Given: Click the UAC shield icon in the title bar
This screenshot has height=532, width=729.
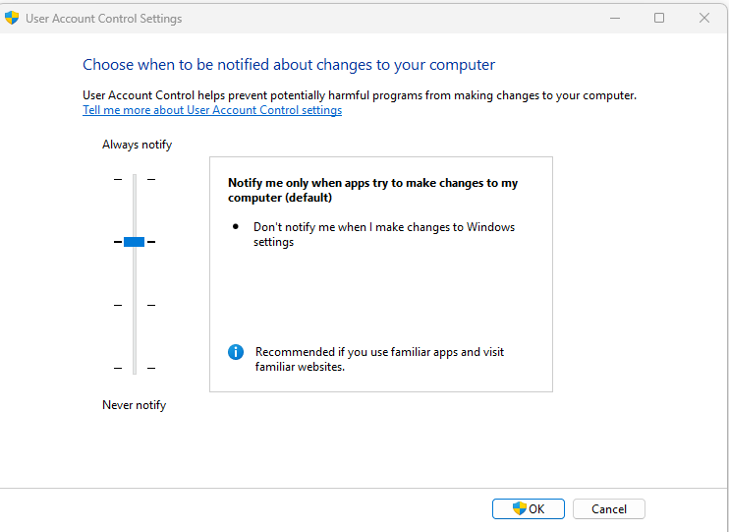Looking at the screenshot, I should (x=12, y=18).
